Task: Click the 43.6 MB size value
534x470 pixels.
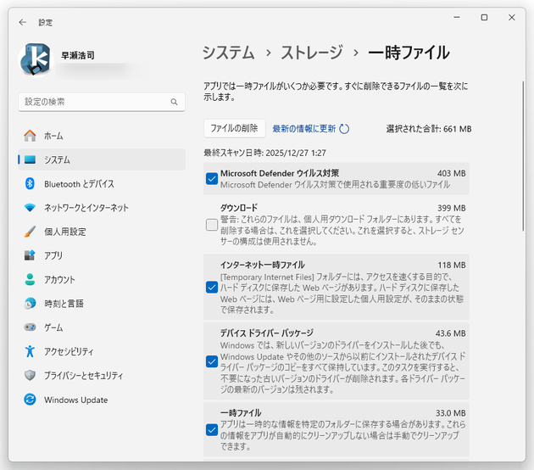Action: pyautogui.click(x=450, y=333)
